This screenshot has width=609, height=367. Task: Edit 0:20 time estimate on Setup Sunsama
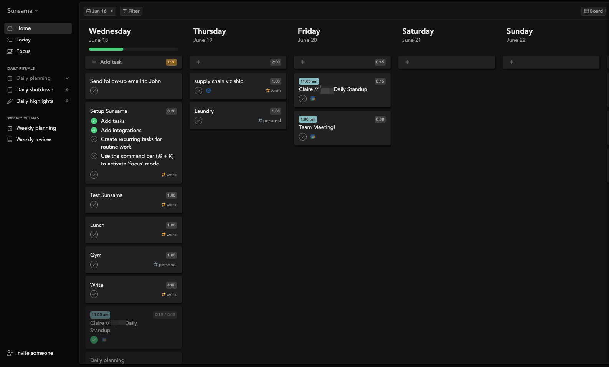[171, 111]
